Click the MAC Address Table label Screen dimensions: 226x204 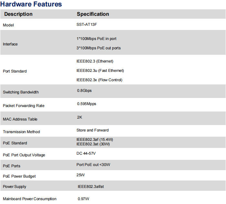(x=20, y=119)
